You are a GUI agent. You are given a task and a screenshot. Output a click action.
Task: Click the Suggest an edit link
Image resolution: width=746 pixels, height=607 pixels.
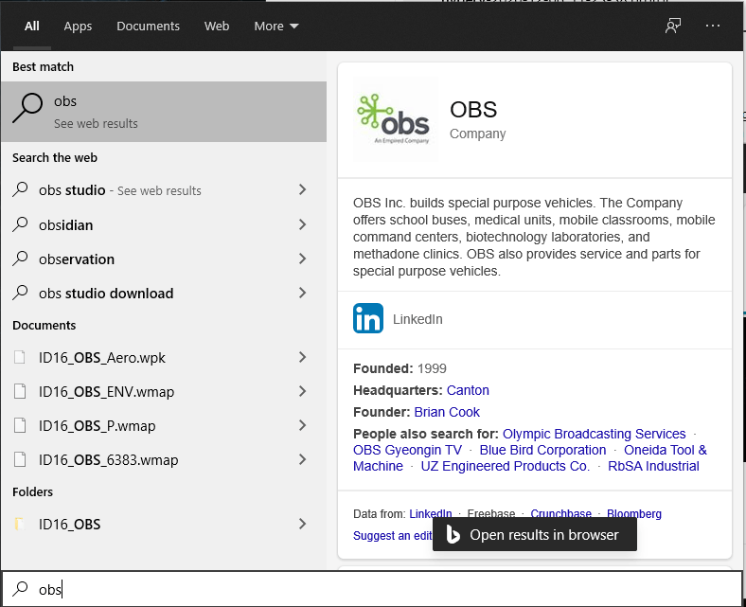pyautogui.click(x=393, y=536)
